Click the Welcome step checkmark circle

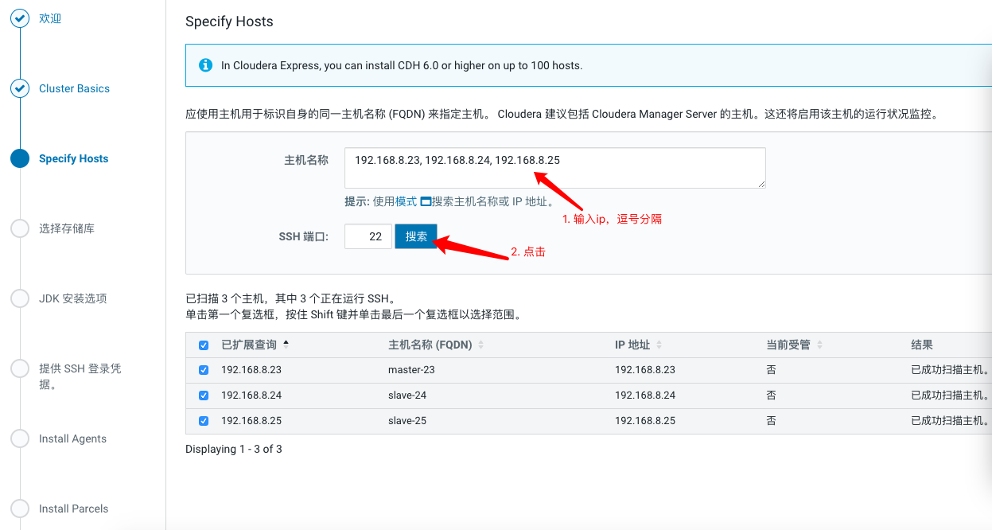click(20, 18)
